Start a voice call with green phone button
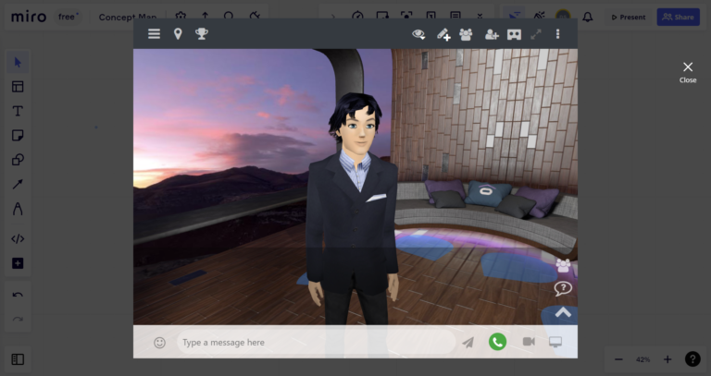Screen dimensions: 711x376 498,342
